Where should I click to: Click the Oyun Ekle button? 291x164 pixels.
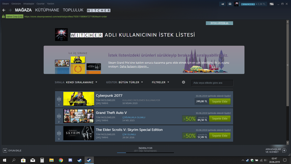click(12, 150)
